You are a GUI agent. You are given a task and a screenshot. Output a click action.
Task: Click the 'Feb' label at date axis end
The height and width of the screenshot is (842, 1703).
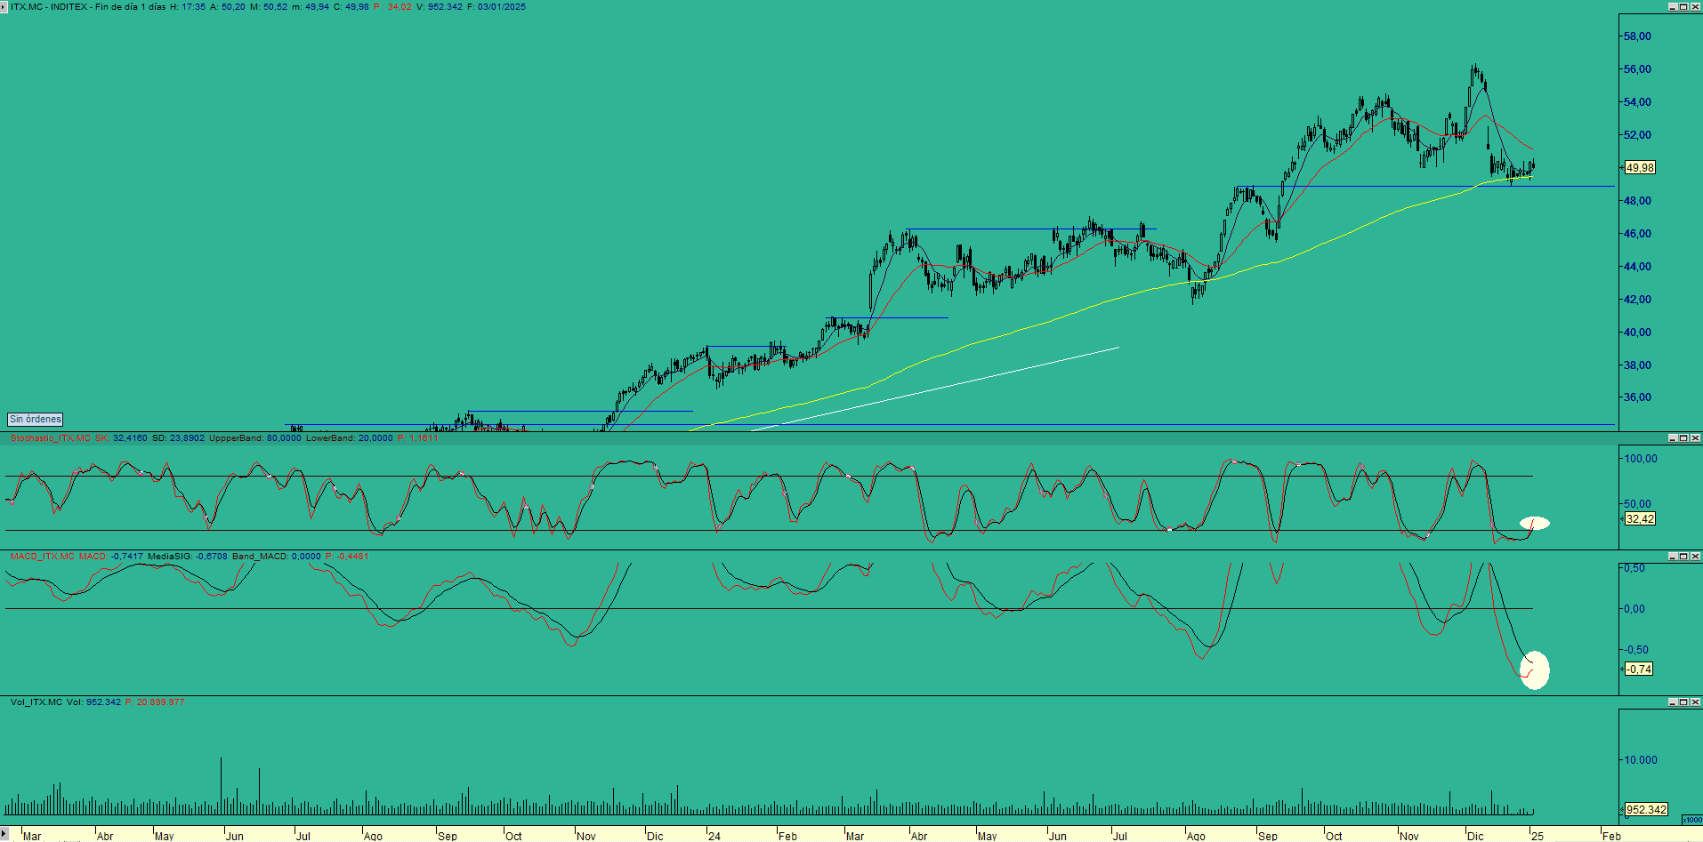(1611, 836)
